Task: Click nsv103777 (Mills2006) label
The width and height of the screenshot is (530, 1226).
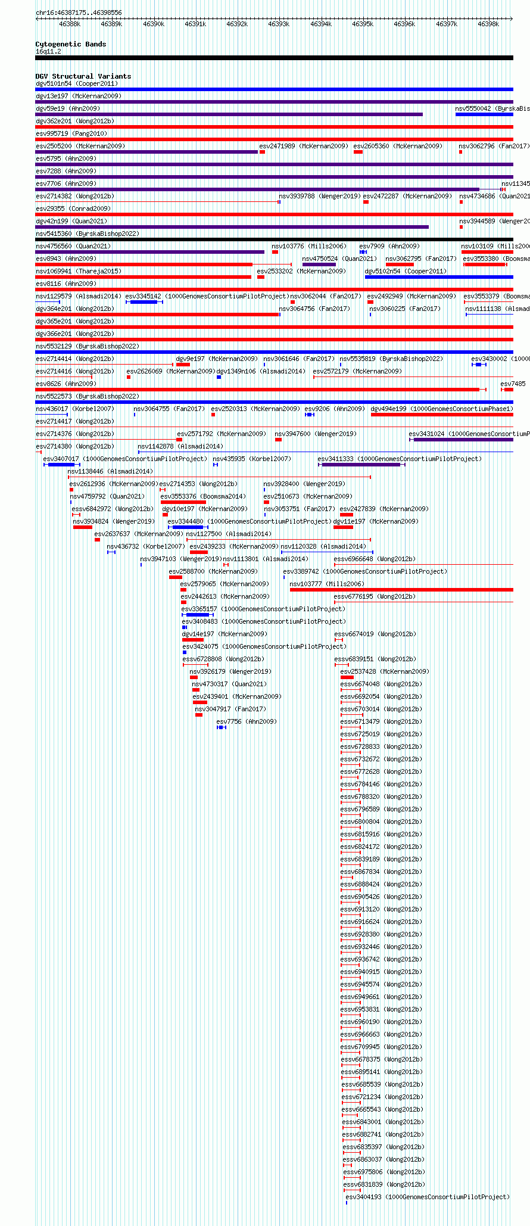Action: [326, 584]
